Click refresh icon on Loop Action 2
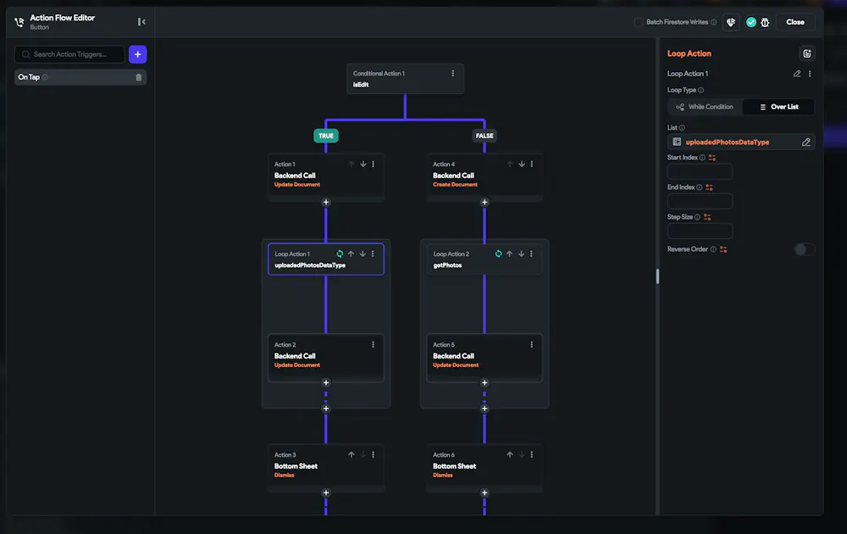The height and width of the screenshot is (534, 847). 499,254
